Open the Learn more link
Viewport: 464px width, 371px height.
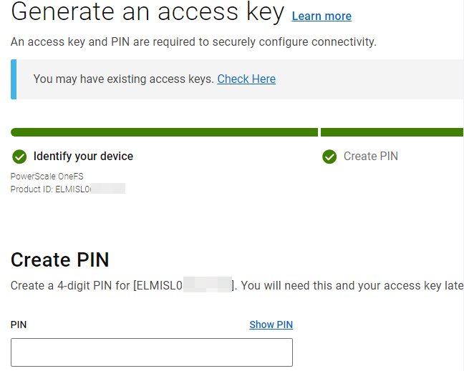click(x=322, y=16)
